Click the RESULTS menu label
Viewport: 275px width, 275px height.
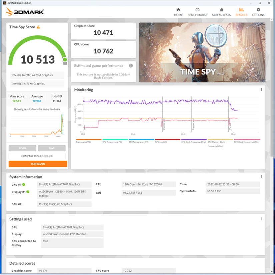(x=241, y=15)
